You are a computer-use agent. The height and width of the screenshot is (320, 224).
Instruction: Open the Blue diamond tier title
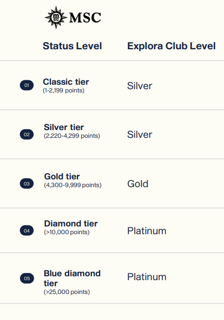(x=72, y=278)
